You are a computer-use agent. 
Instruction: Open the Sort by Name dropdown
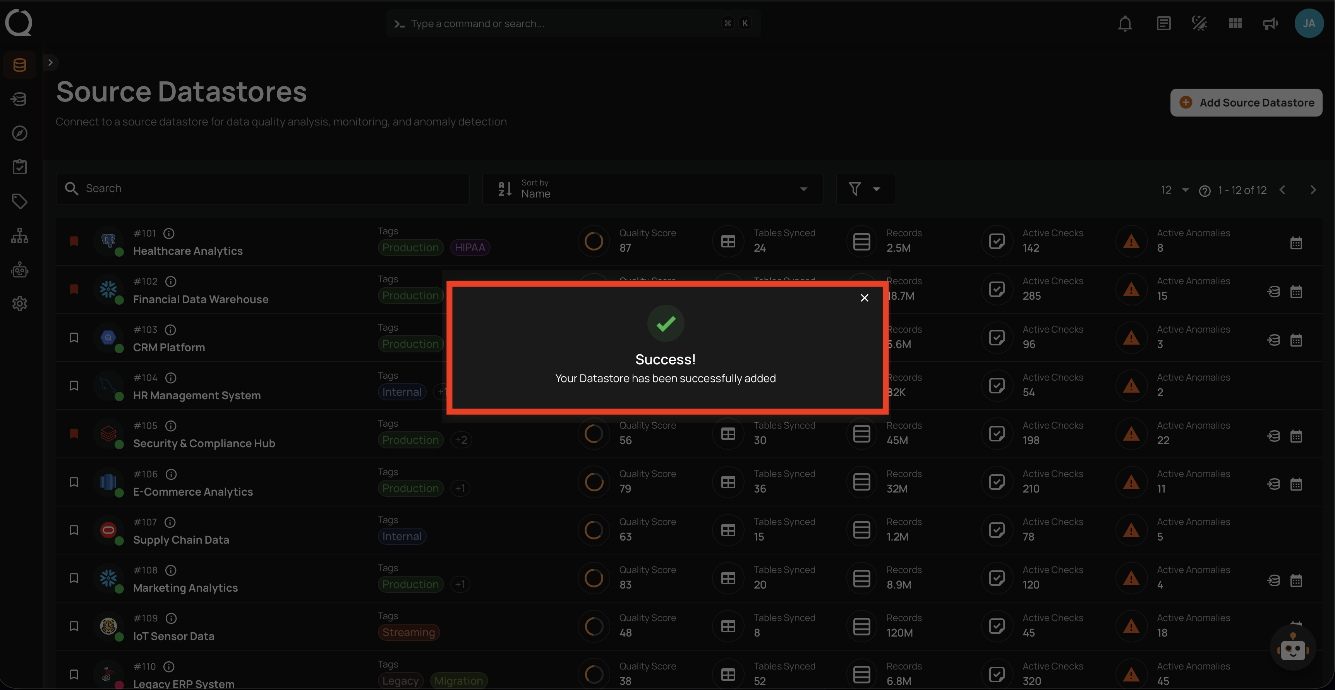[x=652, y=189]
